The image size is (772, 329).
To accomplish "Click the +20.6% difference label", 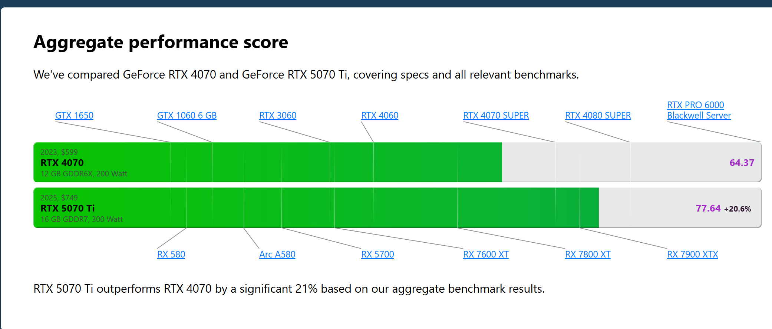I will tap(738, 209).
